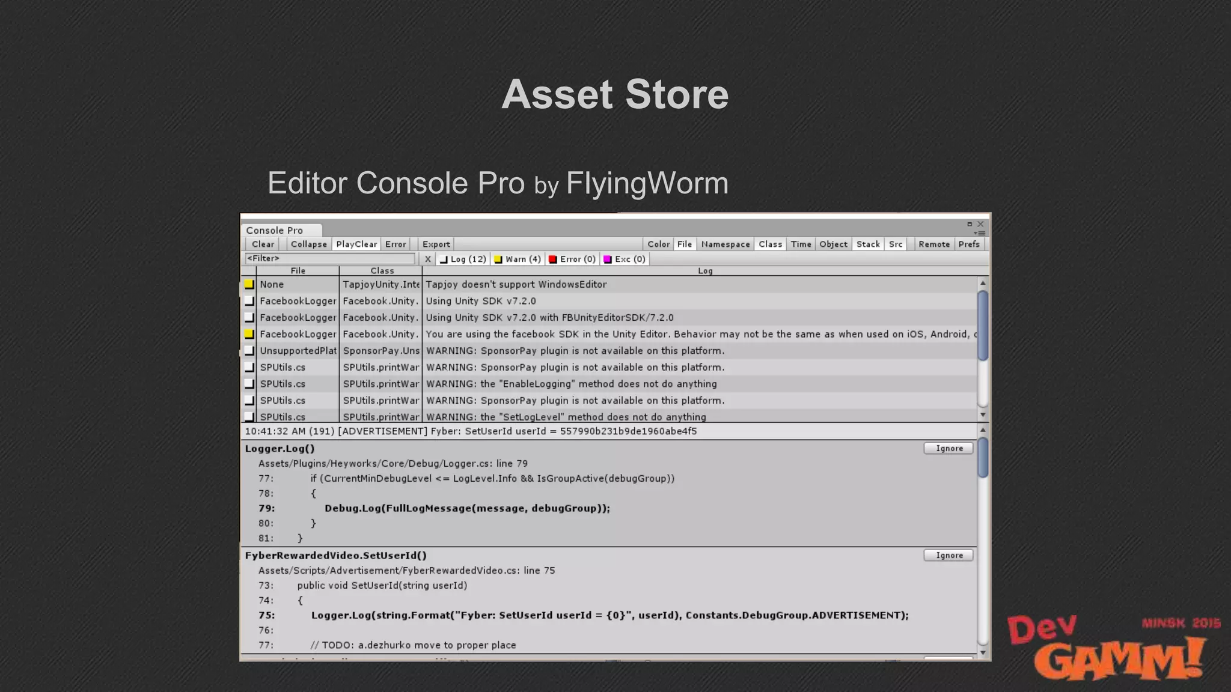Select the Console Pro tab
Screen dimensions: 1231x692
click(x=282, y=230)
